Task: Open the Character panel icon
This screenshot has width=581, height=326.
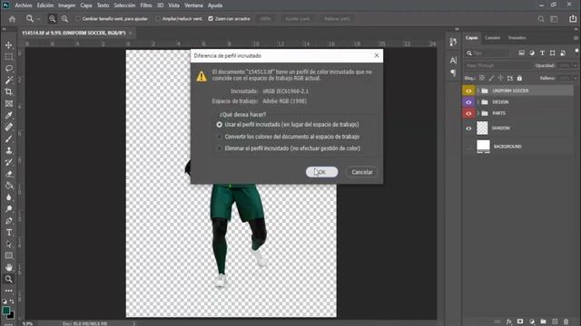Action: [x=453, y=61]
